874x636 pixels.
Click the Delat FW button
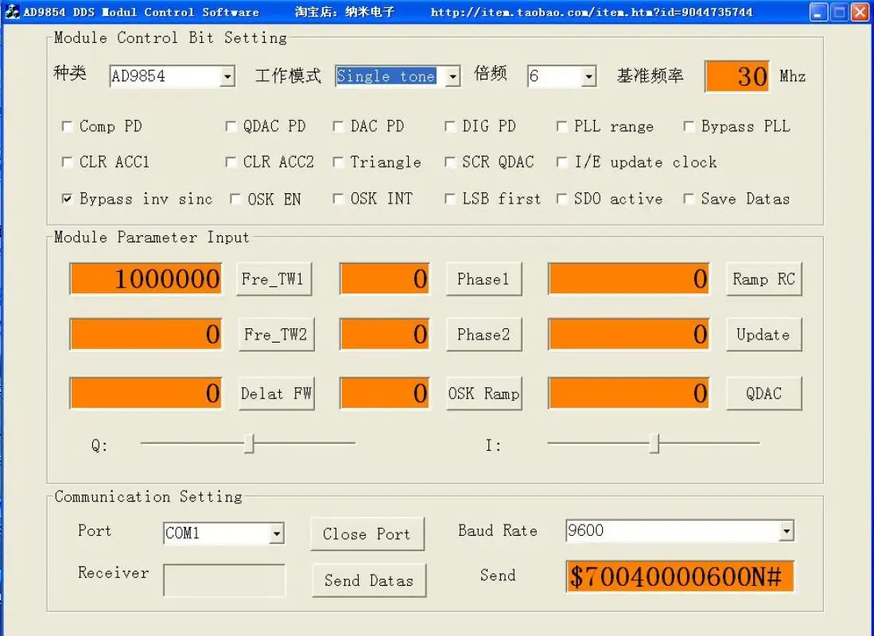click(x=277, y=394)
